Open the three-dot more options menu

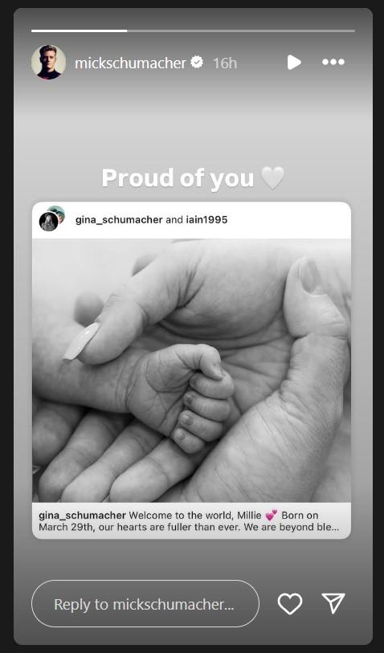(x=333, y=62)
